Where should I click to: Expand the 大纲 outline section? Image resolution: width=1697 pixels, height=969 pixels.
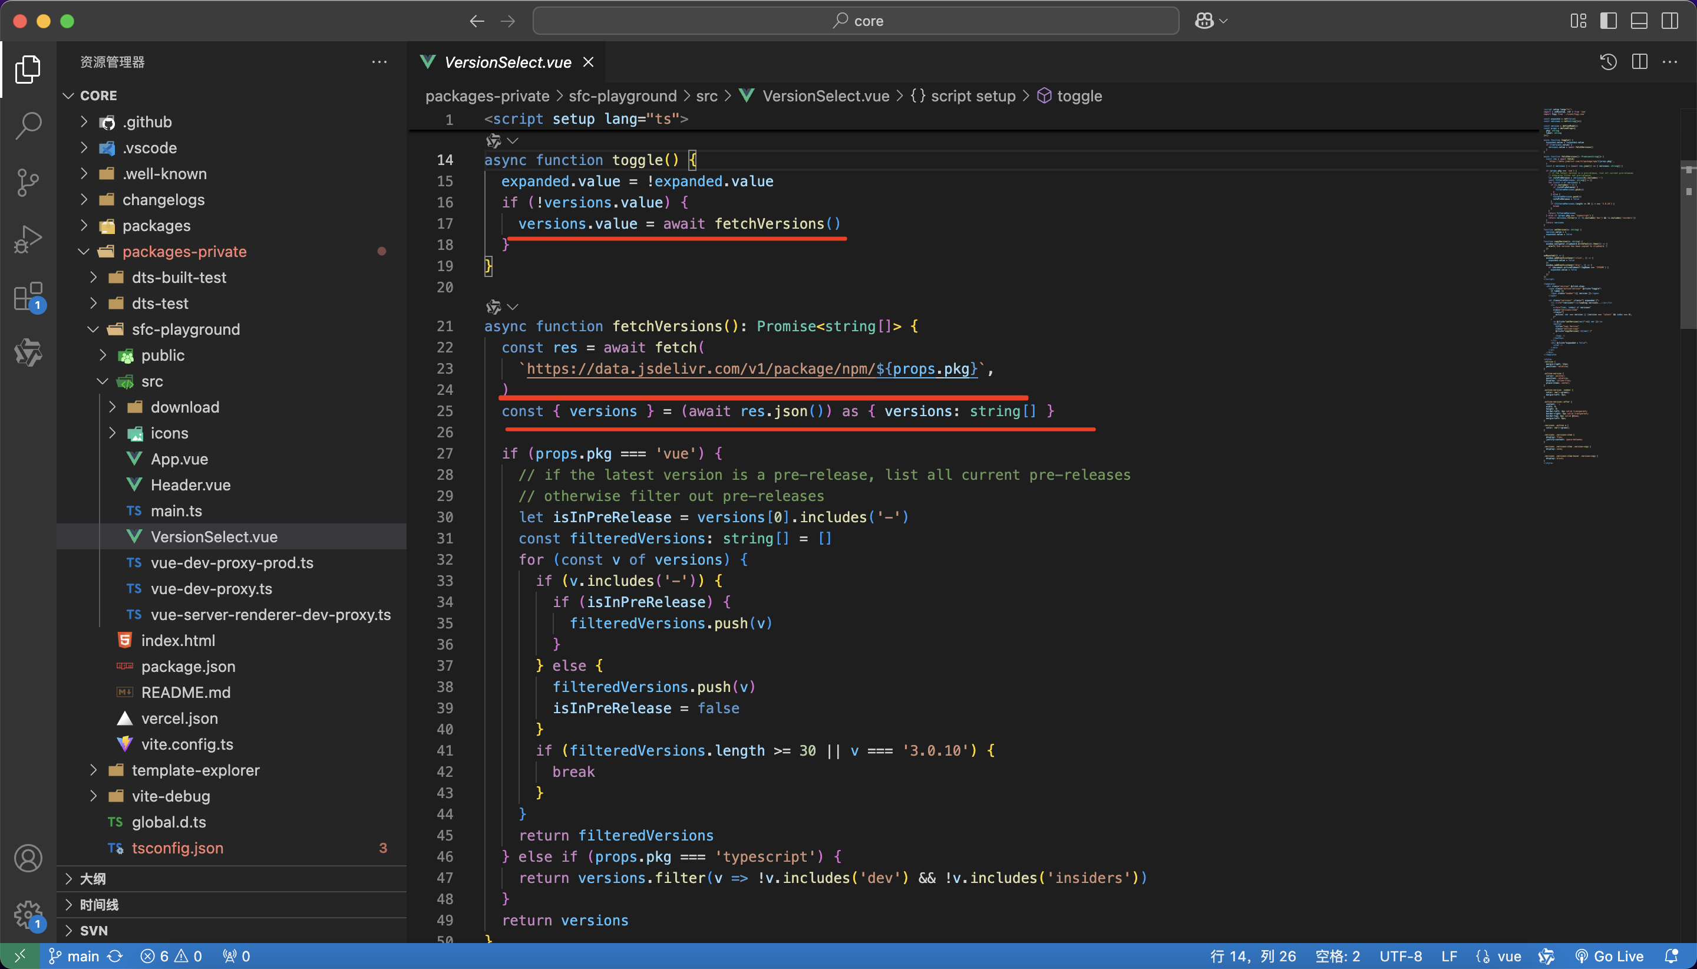pyautogui.click(x=92, y=879)
